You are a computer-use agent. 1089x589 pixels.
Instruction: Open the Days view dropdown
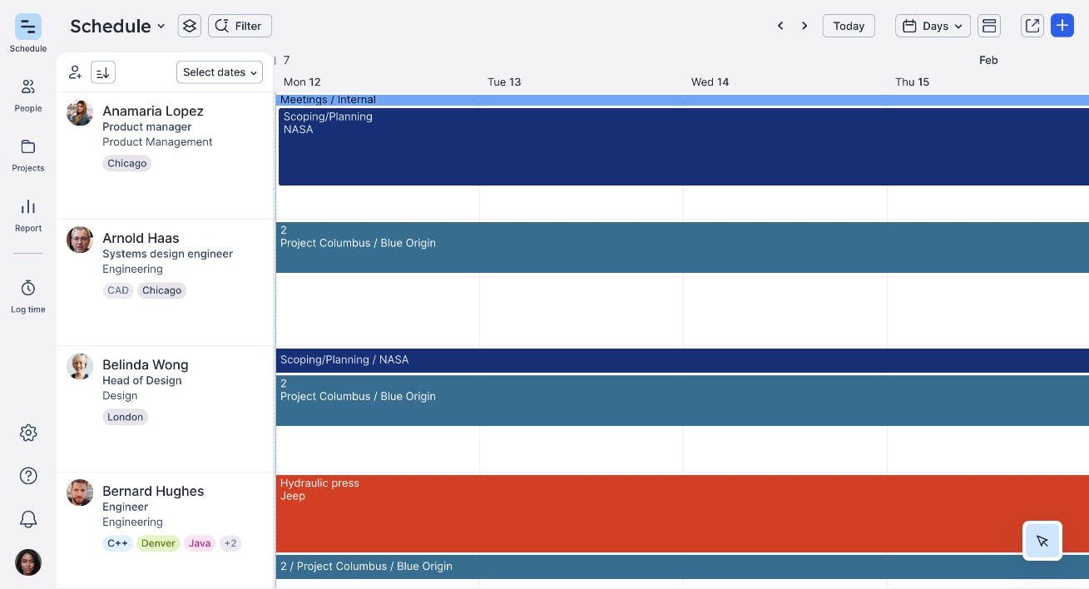(x=932, y=26)
